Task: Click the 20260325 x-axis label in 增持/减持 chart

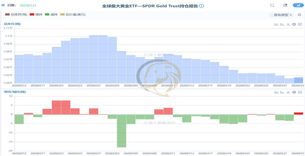Action: click(261, 153)
